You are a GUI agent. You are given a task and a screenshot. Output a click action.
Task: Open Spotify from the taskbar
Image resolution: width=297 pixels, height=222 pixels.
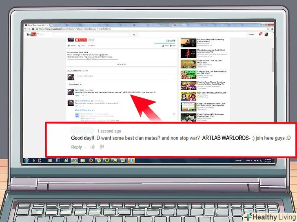[107, 161]
